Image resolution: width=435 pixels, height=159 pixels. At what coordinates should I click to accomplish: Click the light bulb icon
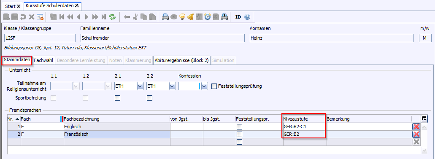[182, 17]
